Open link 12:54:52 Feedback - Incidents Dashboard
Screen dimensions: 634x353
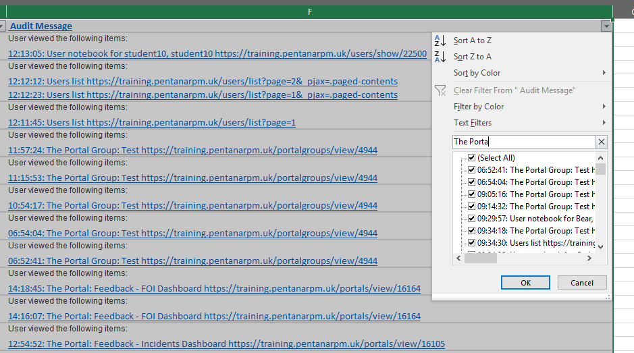[x=226, y=344]
